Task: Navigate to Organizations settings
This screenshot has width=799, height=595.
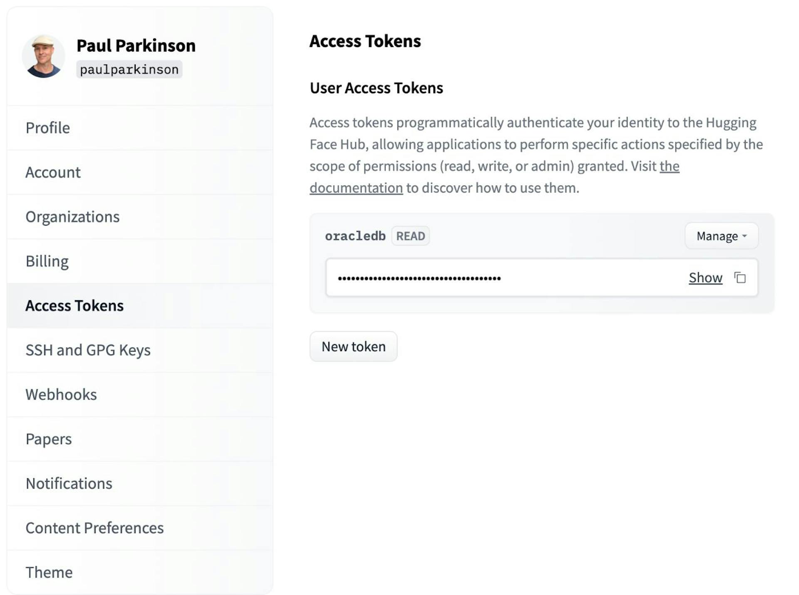Action: 72,217
